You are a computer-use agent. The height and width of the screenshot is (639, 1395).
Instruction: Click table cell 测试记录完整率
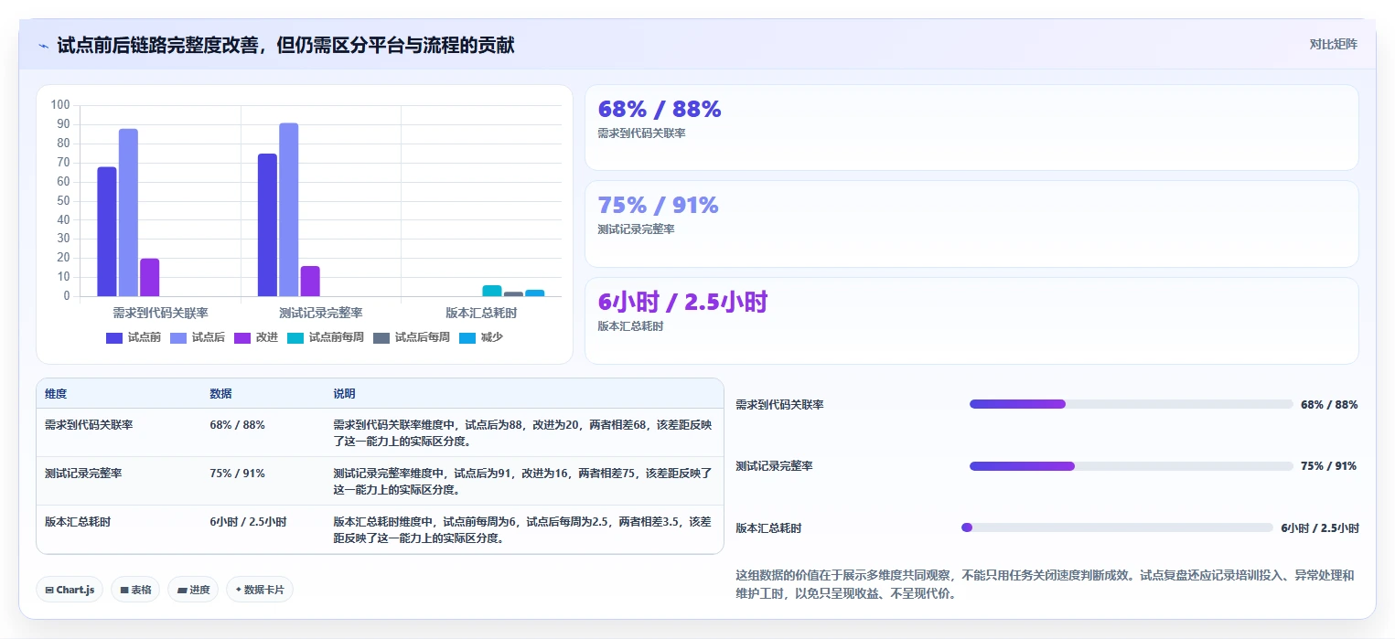click(x=83, y=474)
